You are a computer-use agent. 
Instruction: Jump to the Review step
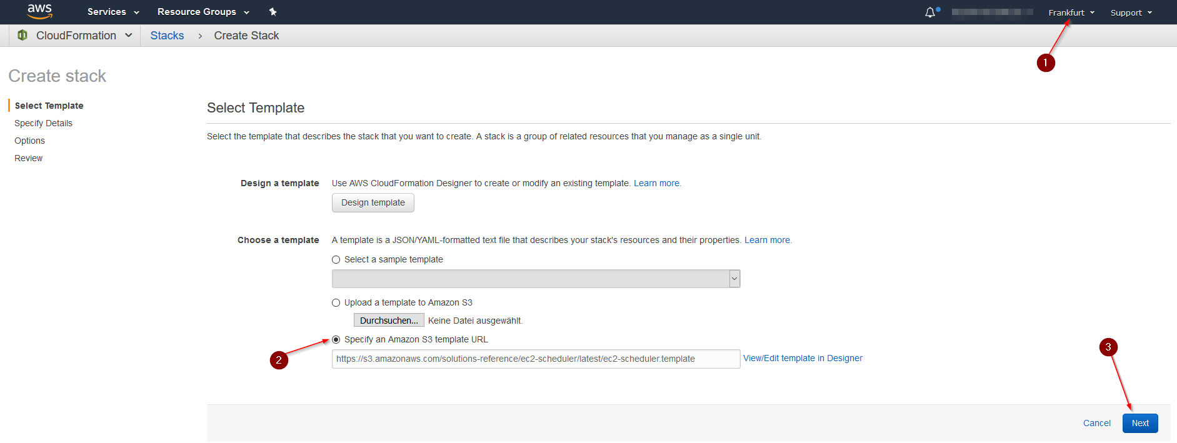[x=28, y=158]
